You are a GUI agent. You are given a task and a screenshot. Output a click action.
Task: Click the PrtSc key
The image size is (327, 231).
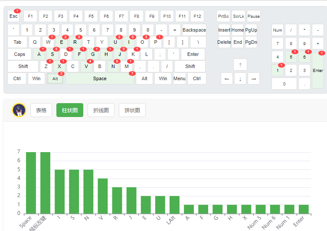tap(223, 16)
